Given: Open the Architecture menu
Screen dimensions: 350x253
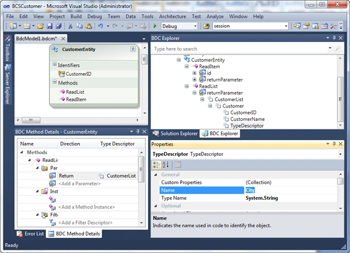Looking at the screenshot, I should click(172, 16).
